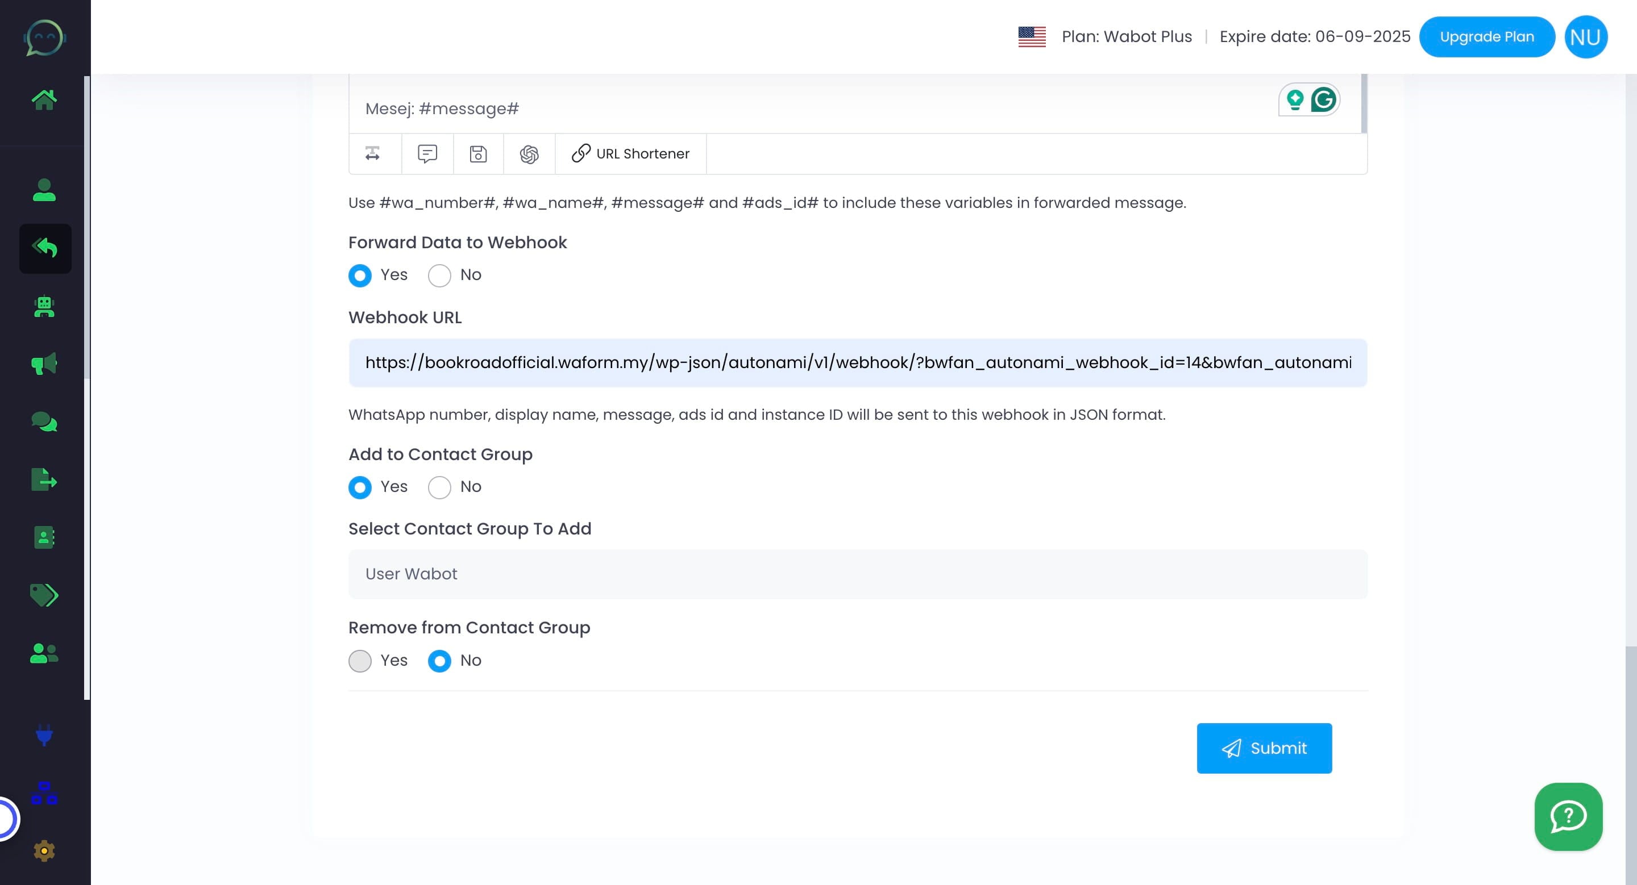Select the chatbot robot icon in sidebar
This screenshot has height=885, width=1637.
(44, 307)
